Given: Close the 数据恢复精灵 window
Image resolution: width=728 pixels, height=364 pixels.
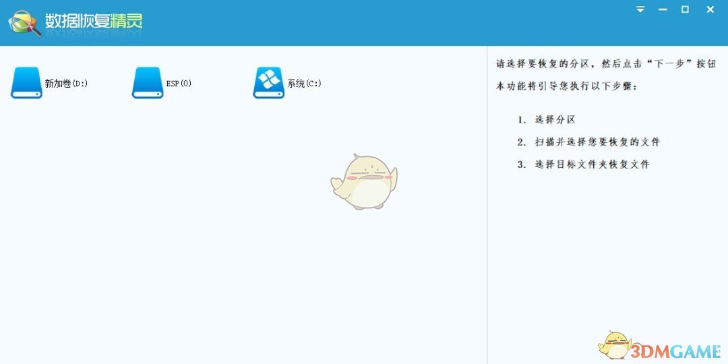Looking at the screenshot, I should 710,9.
